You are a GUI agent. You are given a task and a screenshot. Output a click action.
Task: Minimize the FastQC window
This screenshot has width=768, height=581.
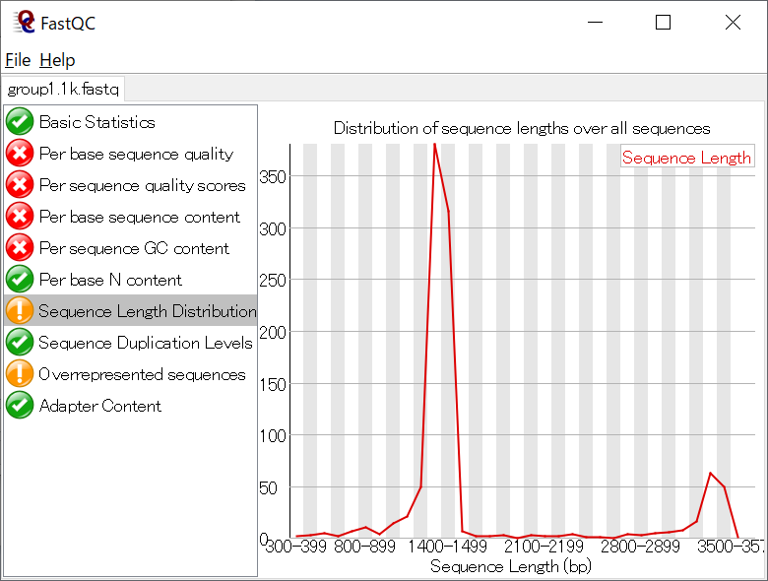click(x=595, y=22)
